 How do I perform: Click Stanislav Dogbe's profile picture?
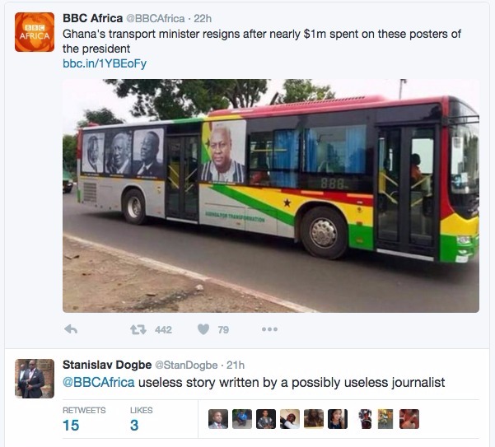click(x=35, y=379)
